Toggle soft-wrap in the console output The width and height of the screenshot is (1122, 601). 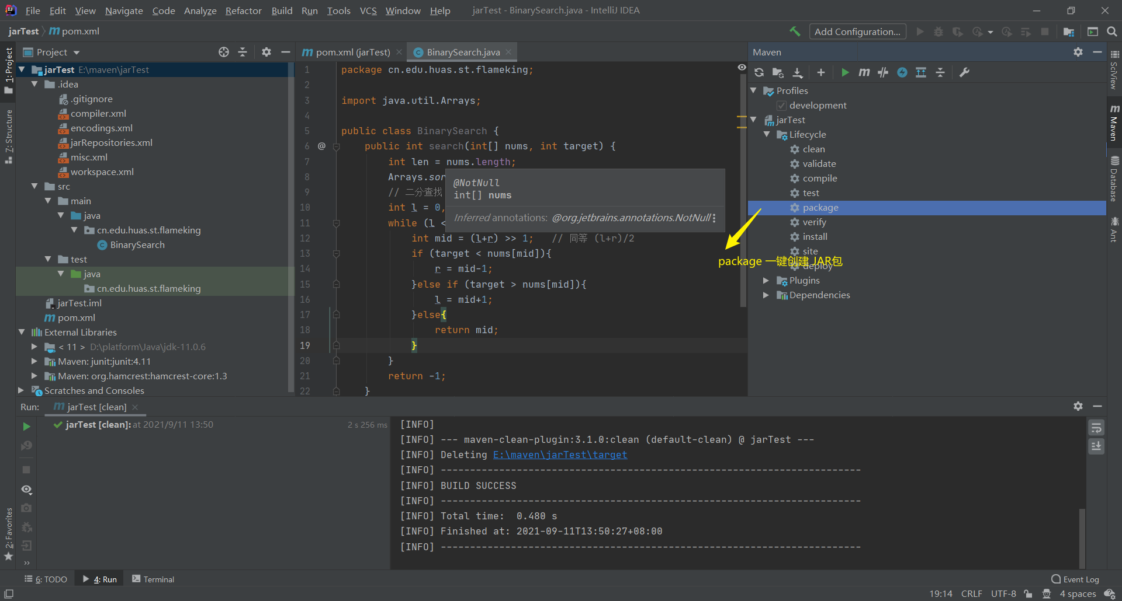1096,428
